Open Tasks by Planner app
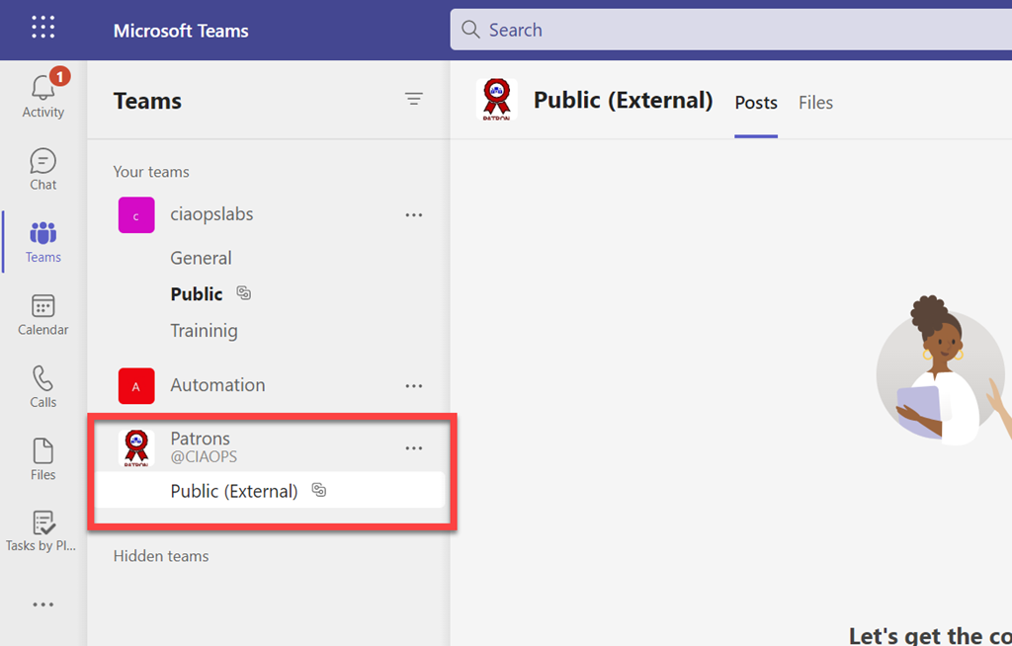 pos(42,531)
